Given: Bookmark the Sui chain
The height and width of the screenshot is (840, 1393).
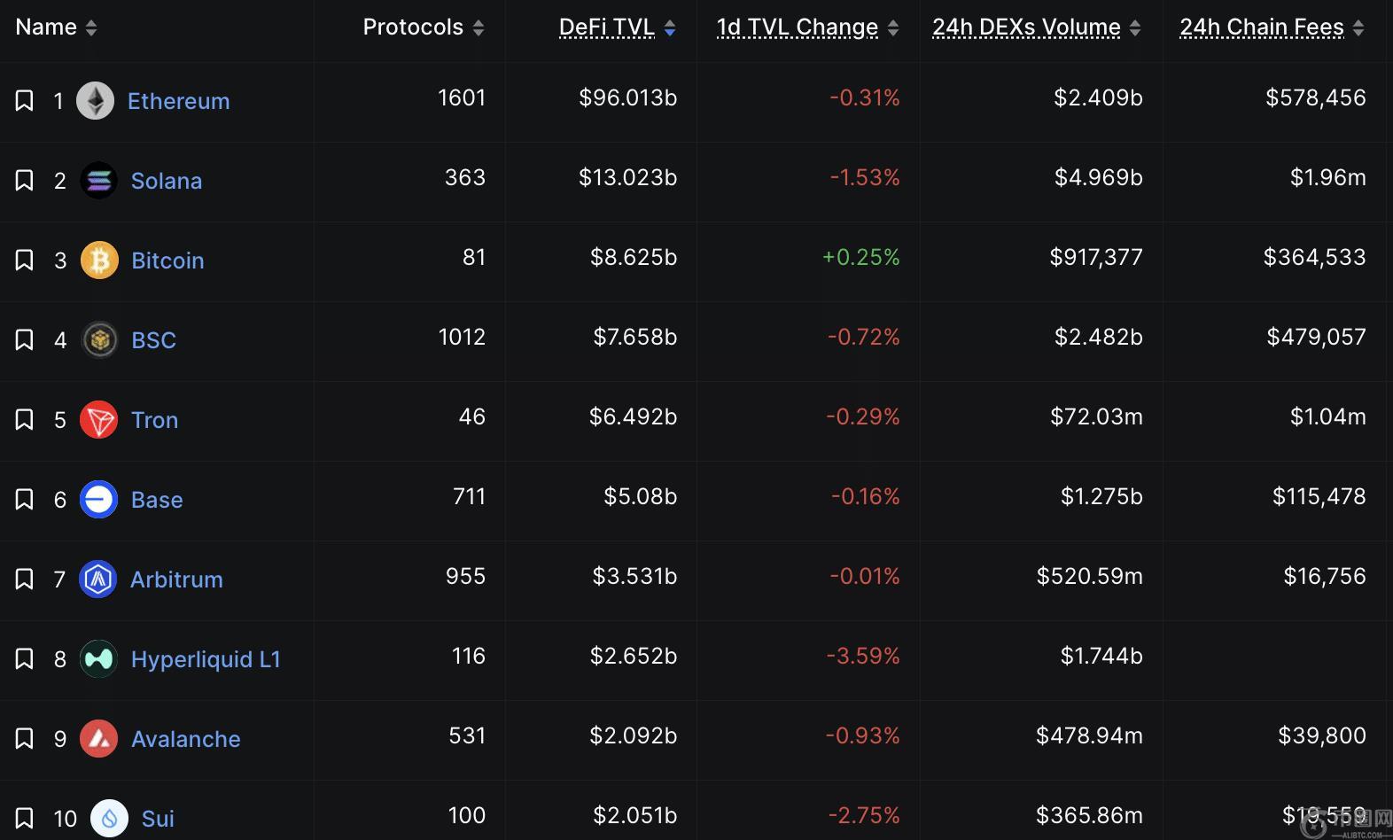Looking at the screenshot, I should [x=25, y=819].
